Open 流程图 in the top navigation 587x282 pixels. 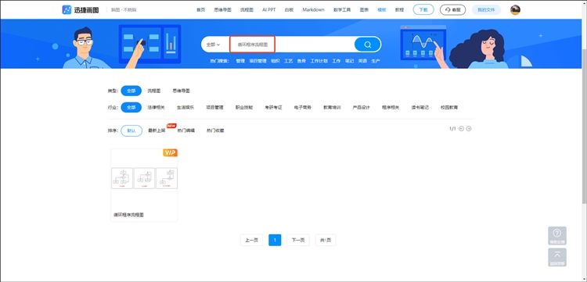247,10
